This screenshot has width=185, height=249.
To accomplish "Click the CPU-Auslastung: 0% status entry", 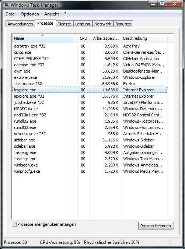I will 60,242.
